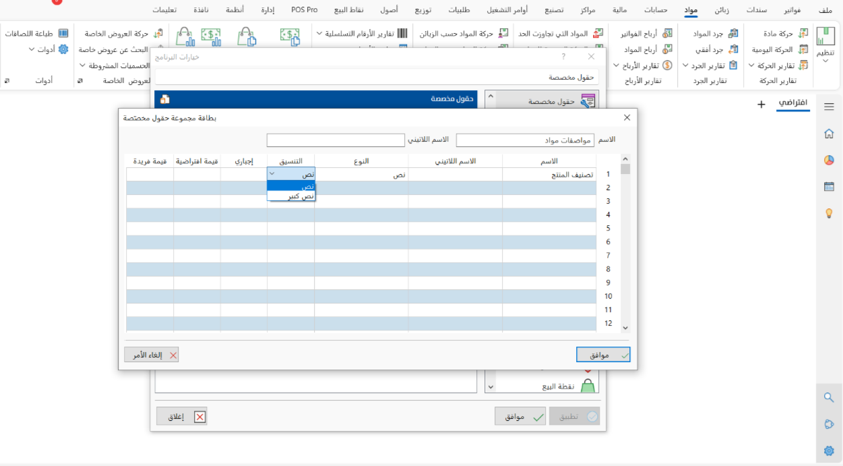Click the النوع cell showing نص

361,175
